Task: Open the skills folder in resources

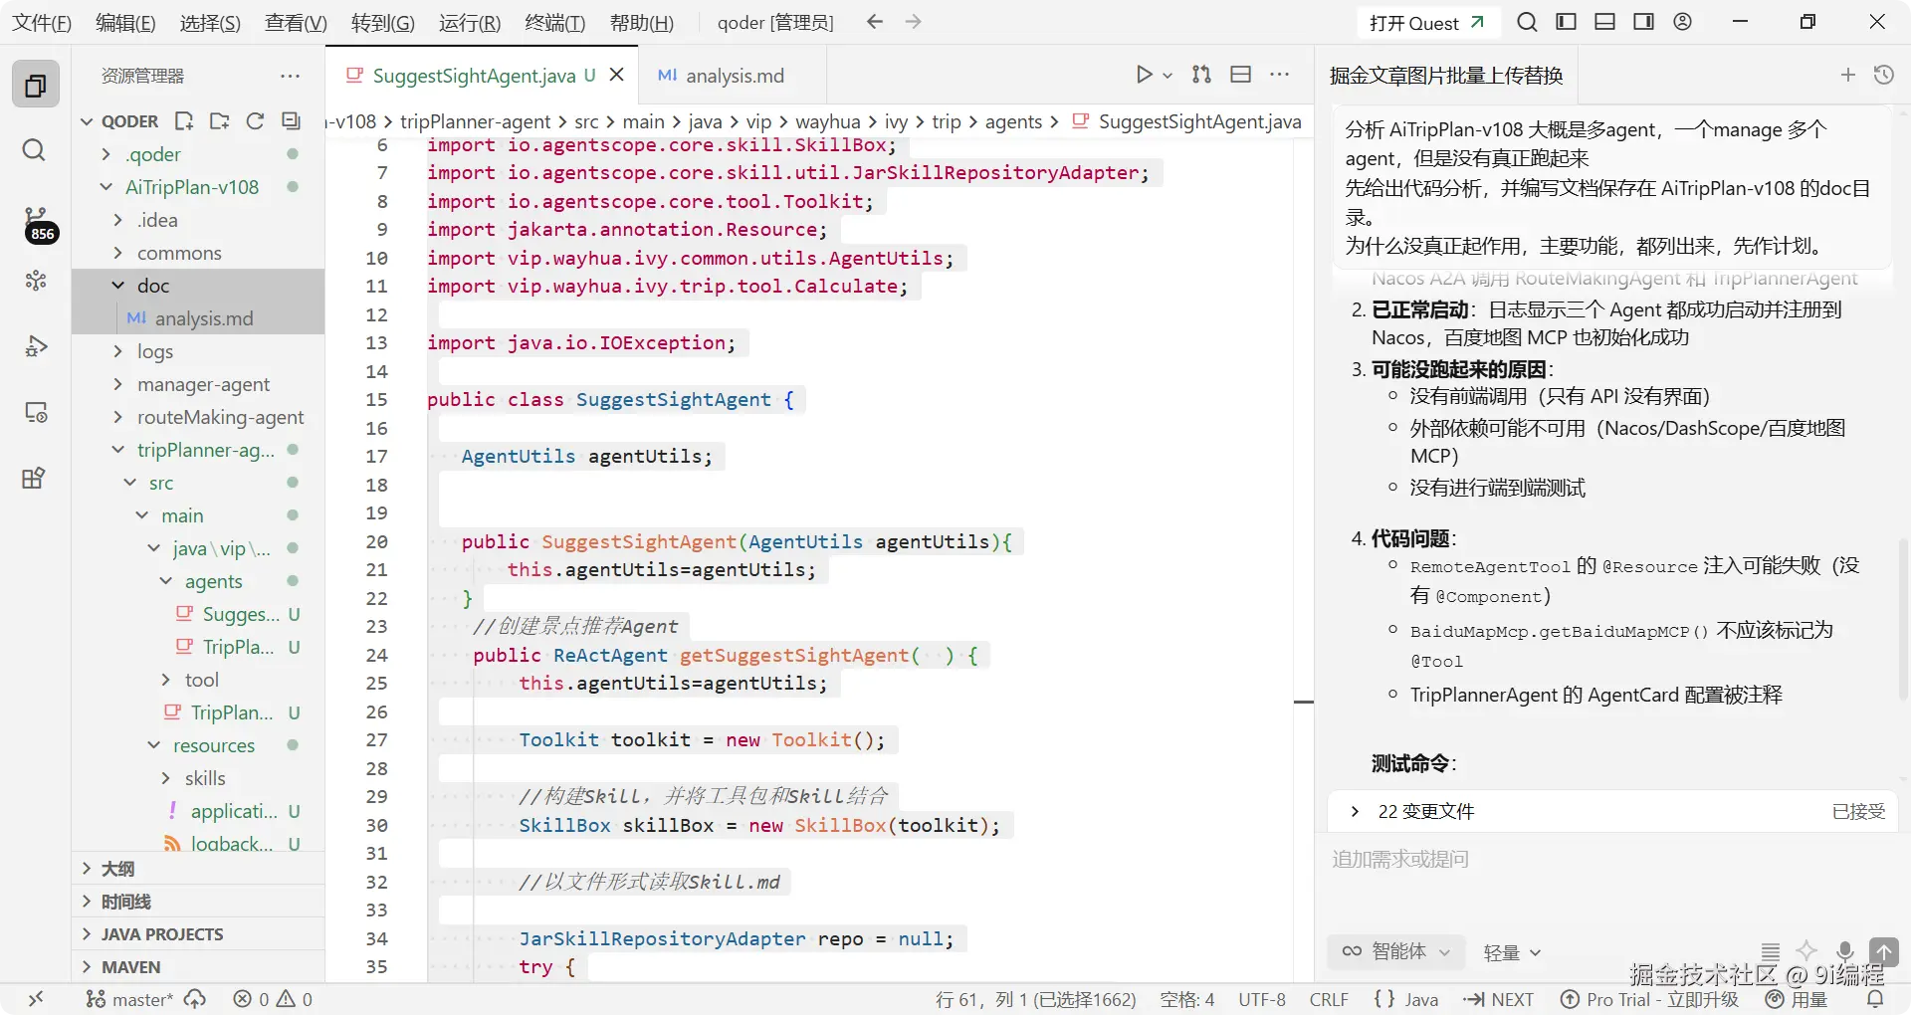Action: coord(204,778)
